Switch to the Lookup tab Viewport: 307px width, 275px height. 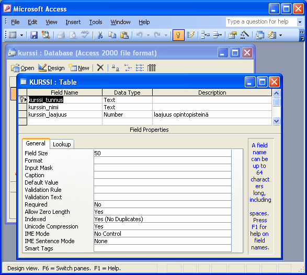pos(62,144)
